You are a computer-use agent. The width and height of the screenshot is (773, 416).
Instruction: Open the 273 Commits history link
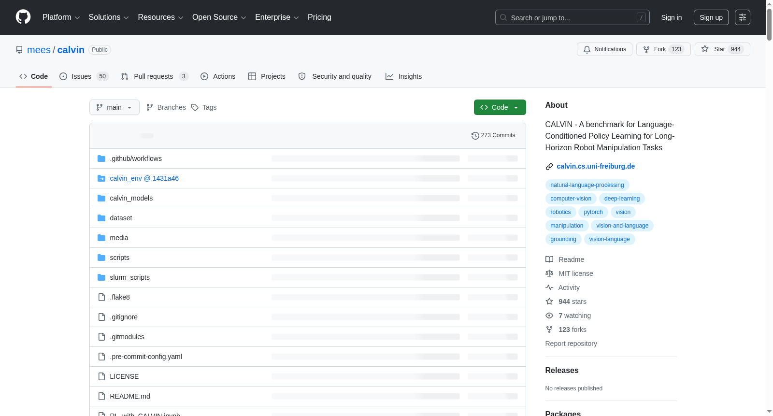(x=493, y=135)
